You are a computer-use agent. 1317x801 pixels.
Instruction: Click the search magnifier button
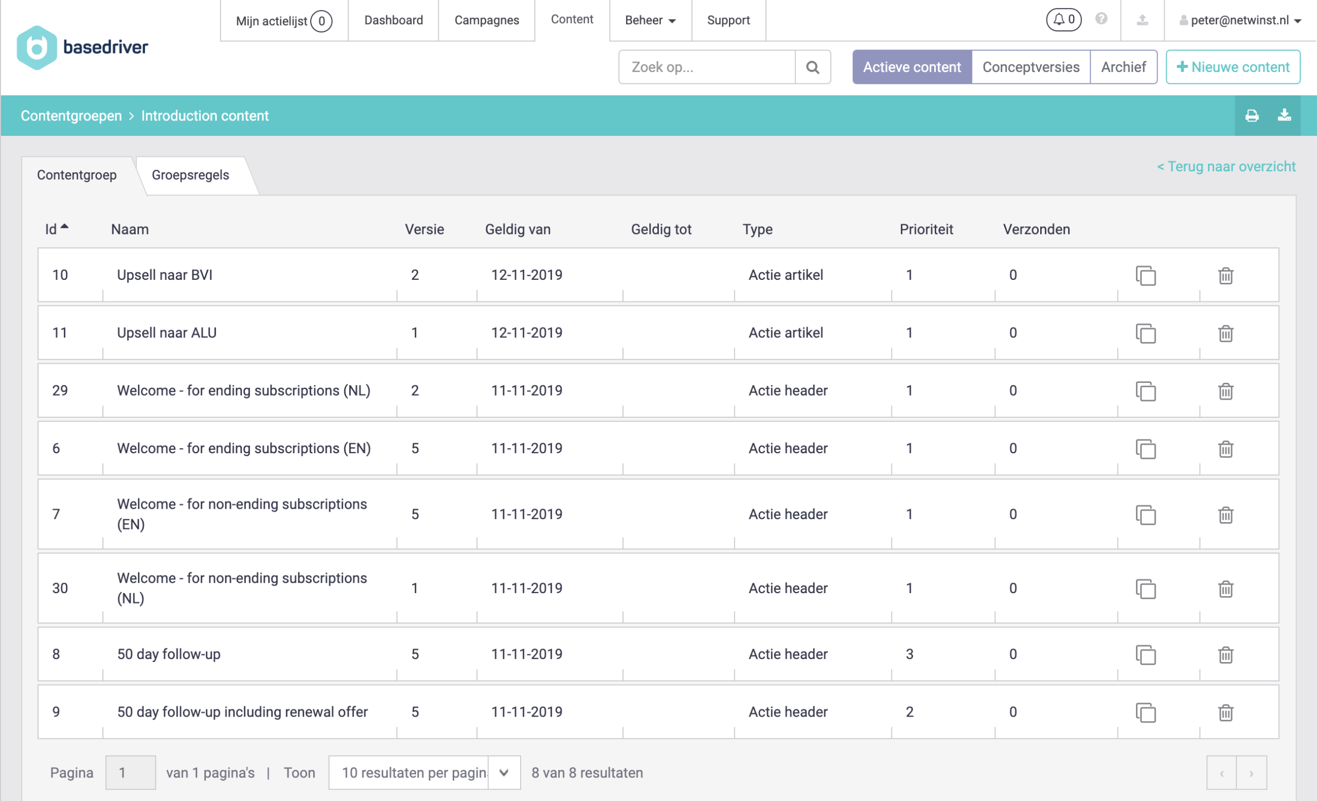coord(812,67)
